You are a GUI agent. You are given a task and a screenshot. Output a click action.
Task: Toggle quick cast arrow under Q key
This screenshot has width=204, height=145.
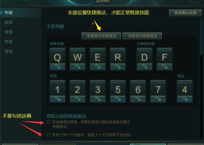57,67
